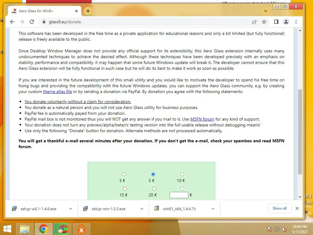
Task: Go back to the previous page
Action: coord(12,22)
